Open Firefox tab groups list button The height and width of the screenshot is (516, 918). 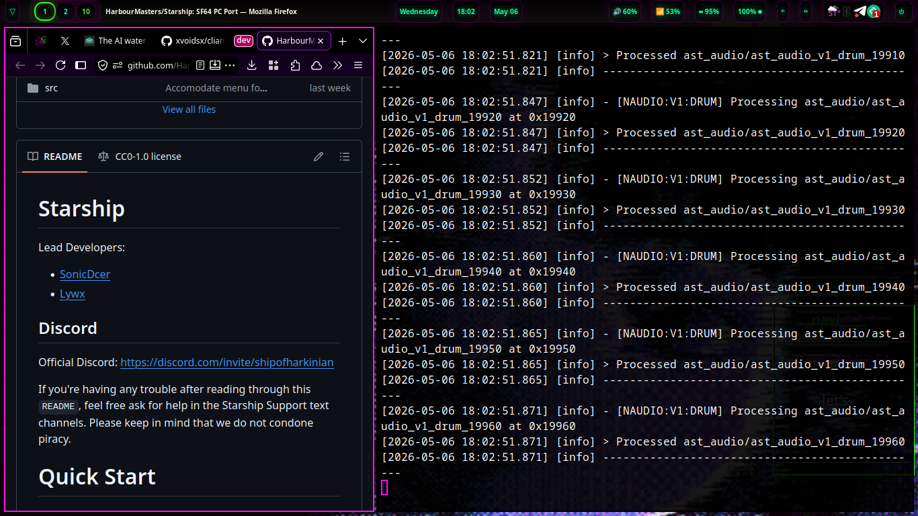(15, 41)
